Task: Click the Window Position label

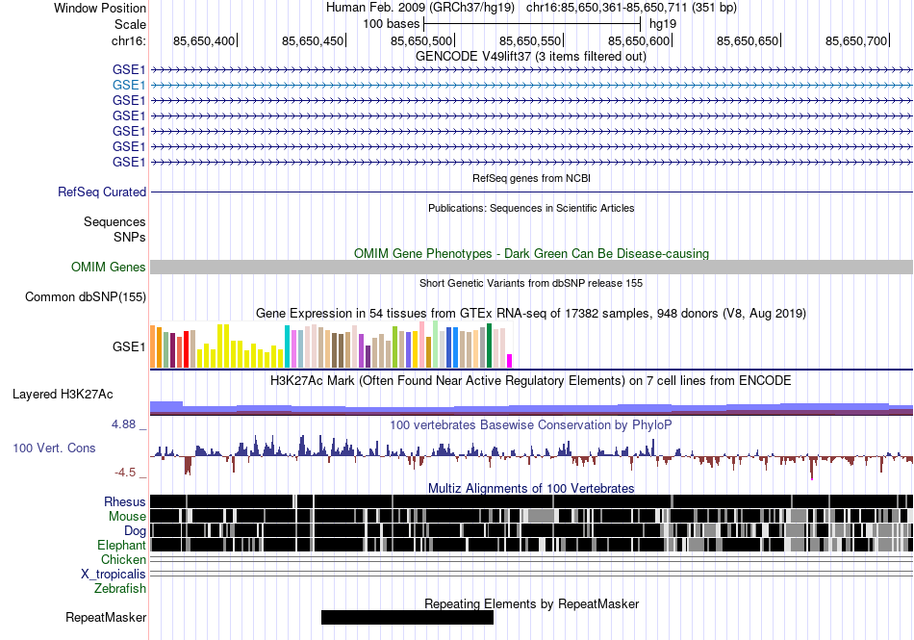Action: tap(100, 8)
